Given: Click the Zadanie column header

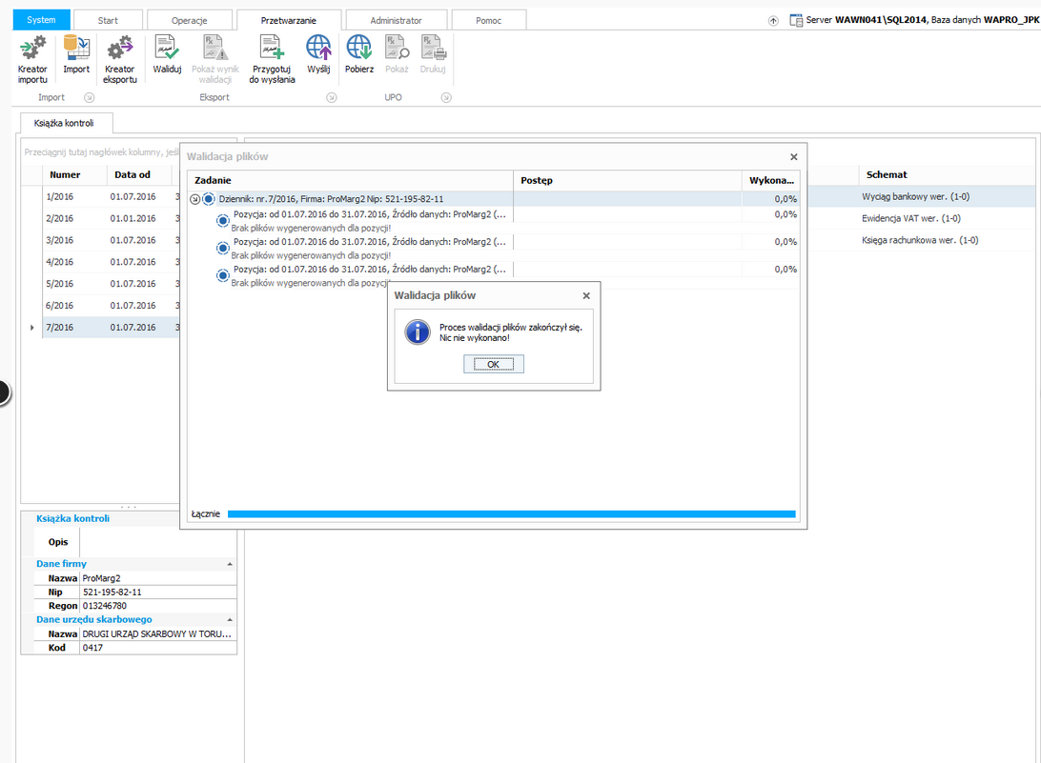Looking at the screenshot, I should pos(351,180).
